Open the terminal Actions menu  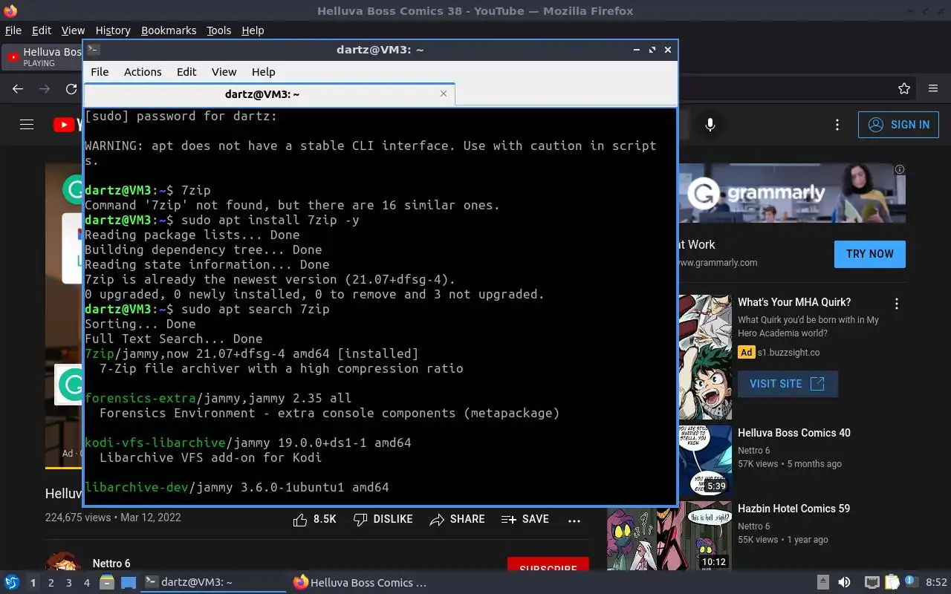tap(143, 72)
